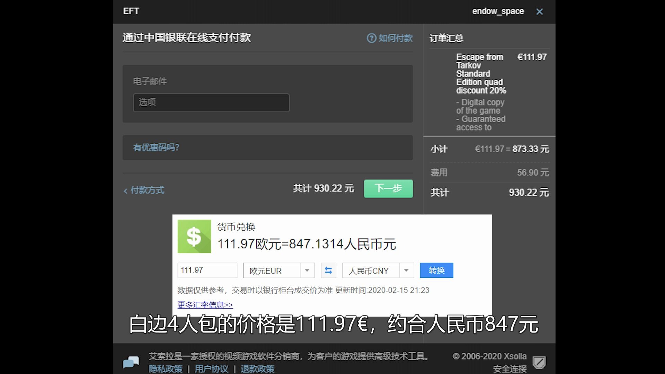665x374 pixels.
Task: Click the Escape from Tarkov Standard Edition item title
Action: coord(481,74)
